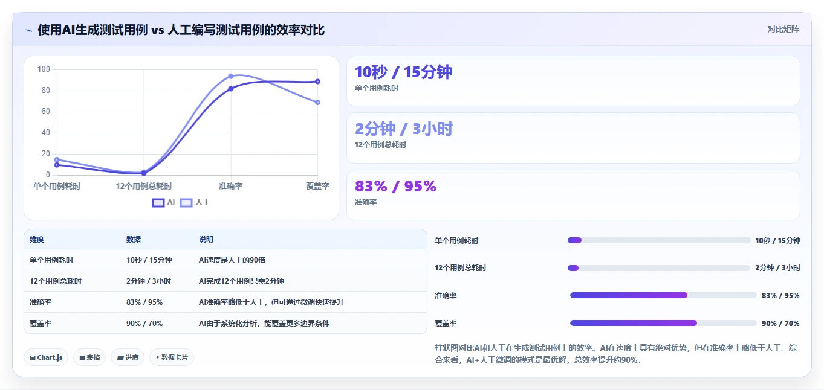Select the 12个用例总耗时 table row cell
The height and width of the screenshot is (390, 824).
(56, 281)
